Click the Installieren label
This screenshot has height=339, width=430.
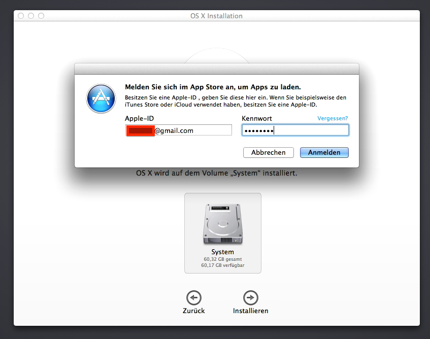(x=251, y=311)
